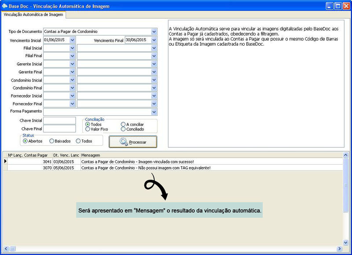The image size is (352, 255).
Task: Click the horizontal scrollbar left arrow
Action: tap(6, 248)
